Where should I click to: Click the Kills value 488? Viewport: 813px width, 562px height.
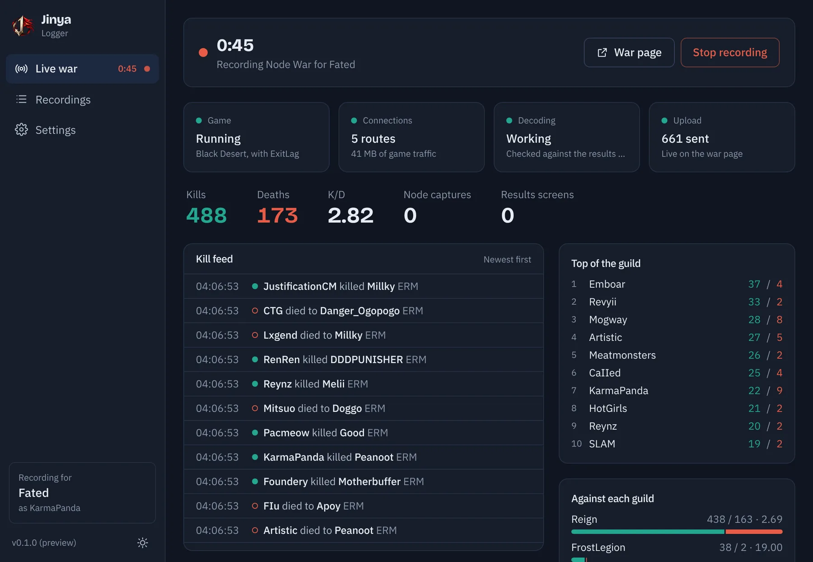click(x=206, y=215)
